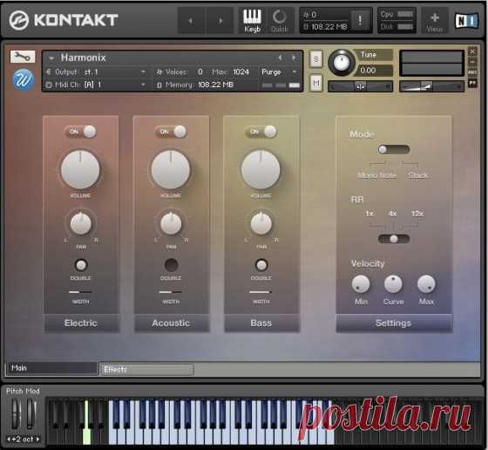
Task: Mute the Harmonix instrument with M
Action: 315,83
